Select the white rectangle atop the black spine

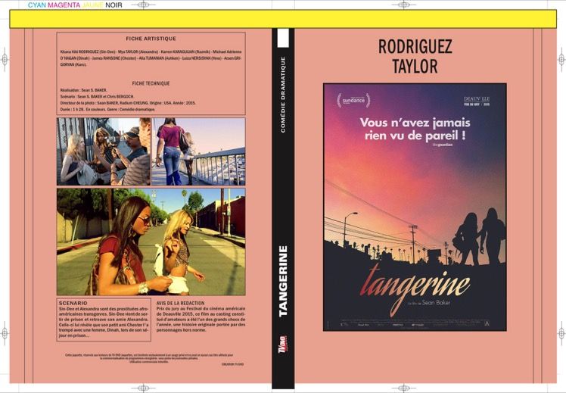283,38
